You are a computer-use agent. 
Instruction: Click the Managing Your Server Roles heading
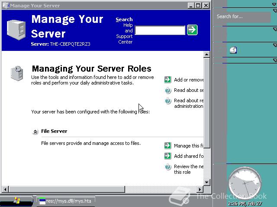(91, 69)
